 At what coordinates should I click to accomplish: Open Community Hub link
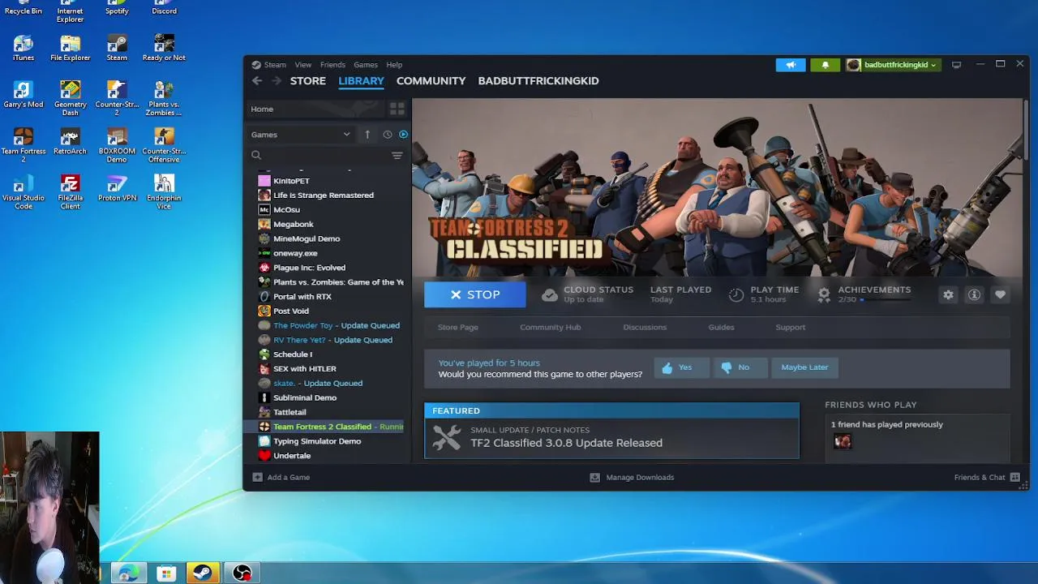[550, 327]
